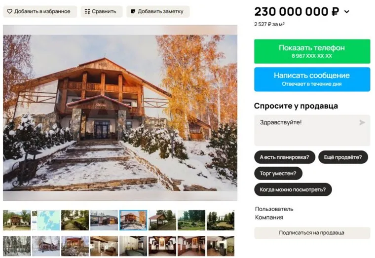Focus the Здравствуйте! message input field
Image resolution: width=375 pixels, height=258 pixels.
coord(312,130)
